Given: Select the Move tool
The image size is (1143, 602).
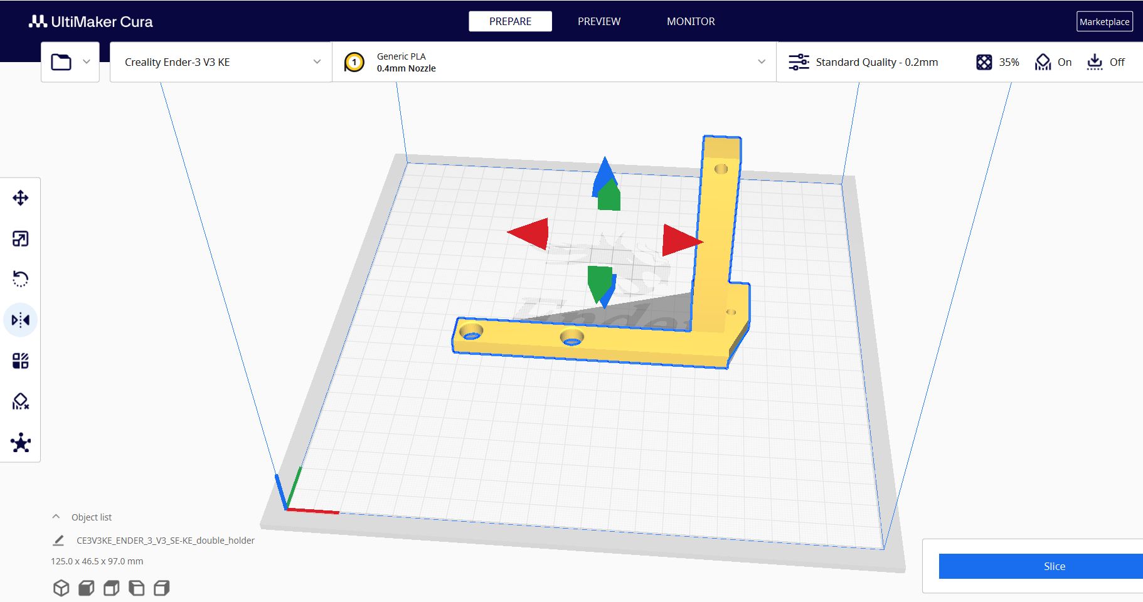Looking at the screenshot, I should [x=21, y=198].
